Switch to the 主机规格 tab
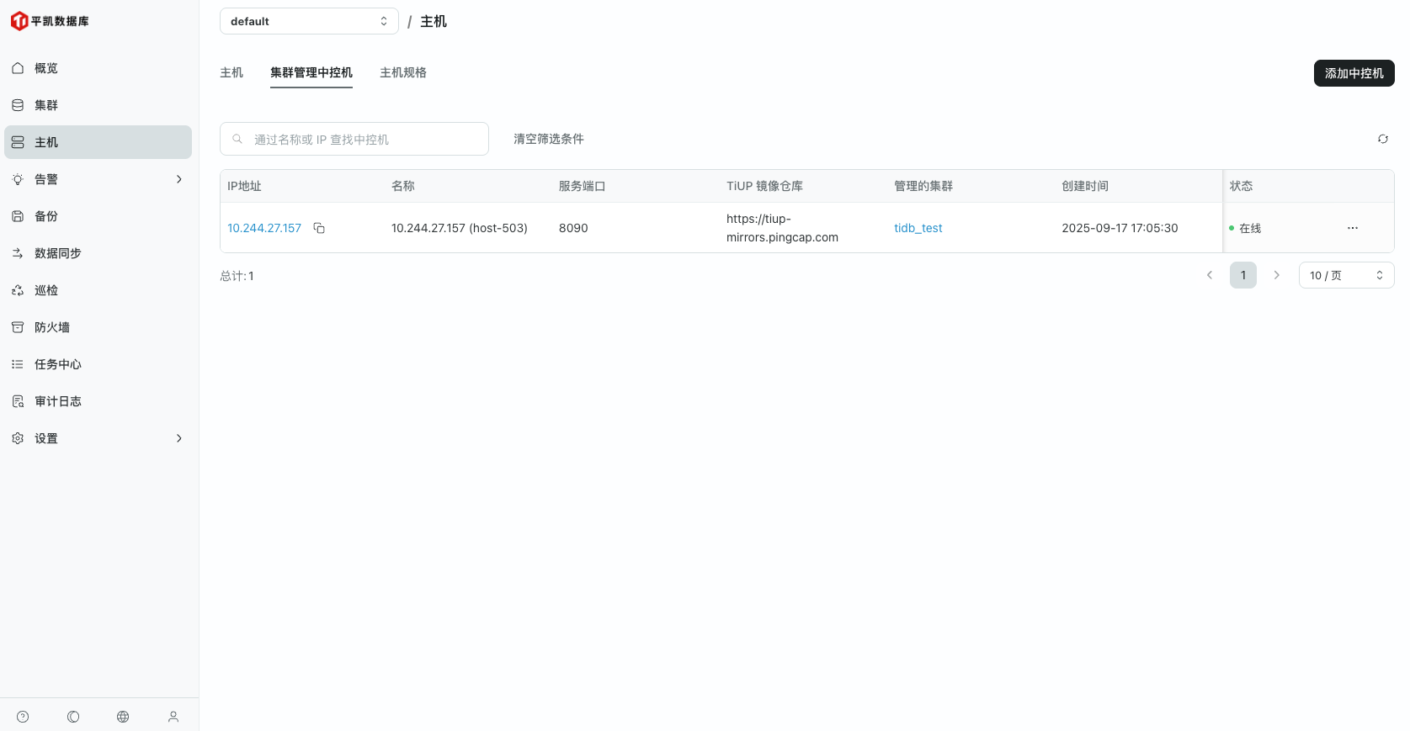The width and height of the screenshot is (1410, 731). click(402, 72)
